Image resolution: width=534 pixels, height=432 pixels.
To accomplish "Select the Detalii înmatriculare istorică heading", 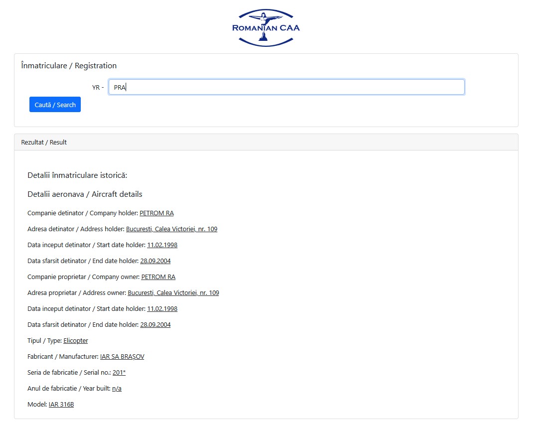I will point(77,175).
